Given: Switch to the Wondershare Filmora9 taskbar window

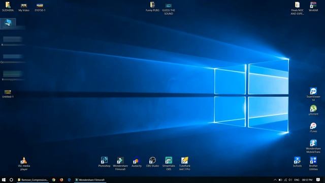Looking at the screenshot, I should click(x=90, y=180).
